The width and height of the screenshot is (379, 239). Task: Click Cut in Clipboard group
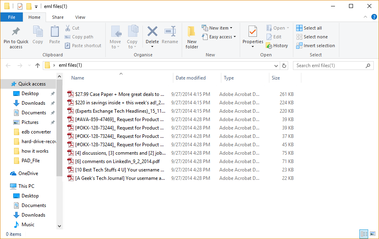click(72, 28)
